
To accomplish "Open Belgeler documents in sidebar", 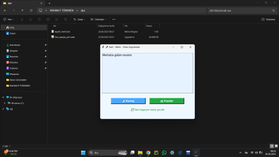I will point(24,51).
